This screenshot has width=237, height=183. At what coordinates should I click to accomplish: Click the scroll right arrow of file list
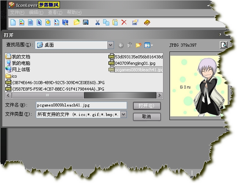click(159, 95)
